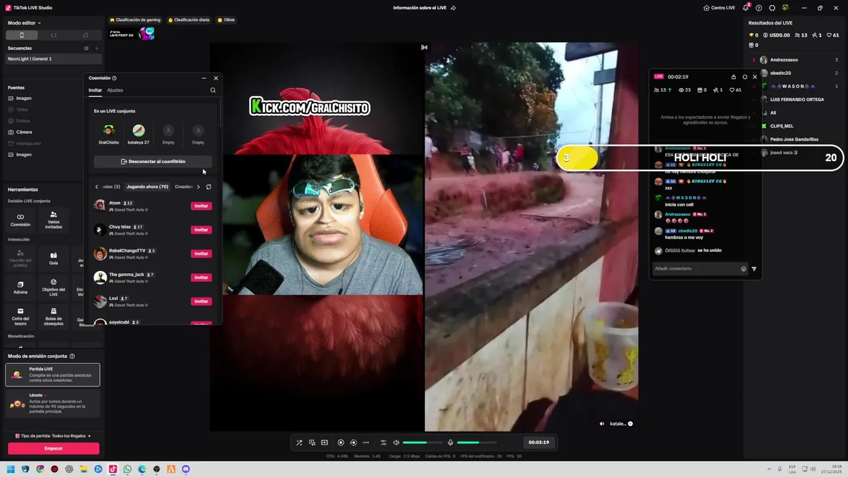
Task: Adjust the microphone volume slider
Action: tap(476, 443)
